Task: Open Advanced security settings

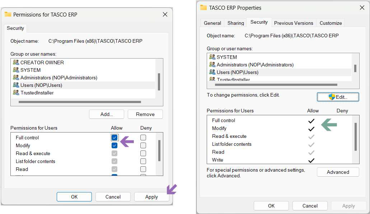Action: point(338,172)
